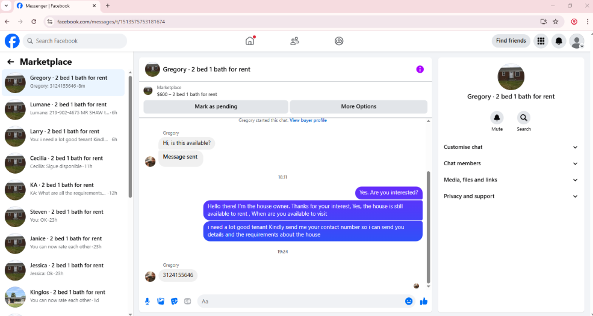Choose a sticker icon
593x316 pixels.
[x=175, y=301]
